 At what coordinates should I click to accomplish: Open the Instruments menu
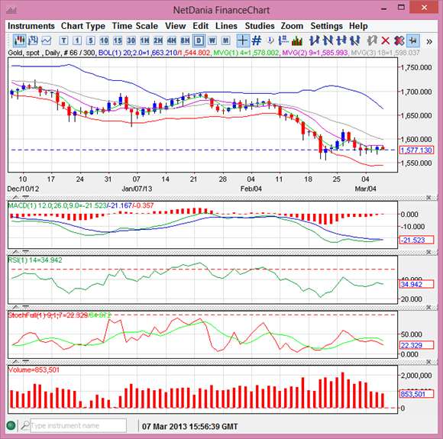click(x=31, y=26)
